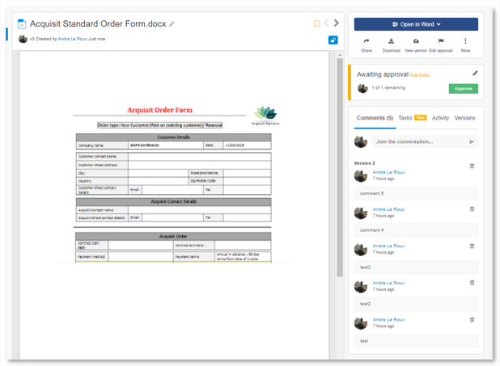Click the 'test2' comment text
Image resolution: width=500 pixels, height=366 pixels.
(365, 304)
